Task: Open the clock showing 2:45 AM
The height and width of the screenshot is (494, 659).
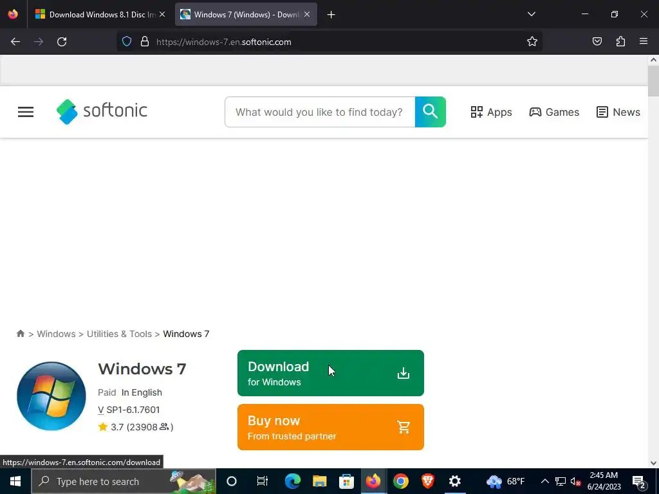Action: click(604, 481)
